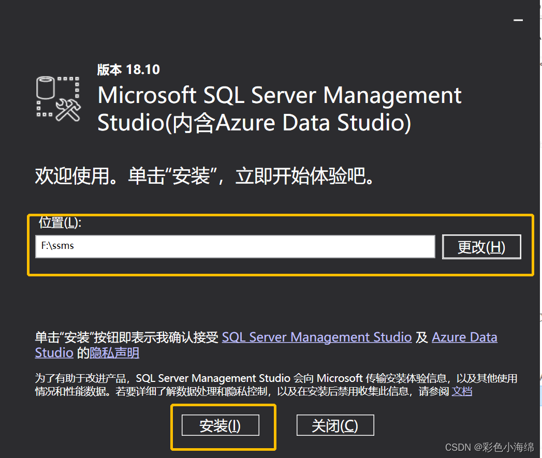
Task: Click the Microsoft SQL Server Management Studio title
Action: tap(280, 109)
